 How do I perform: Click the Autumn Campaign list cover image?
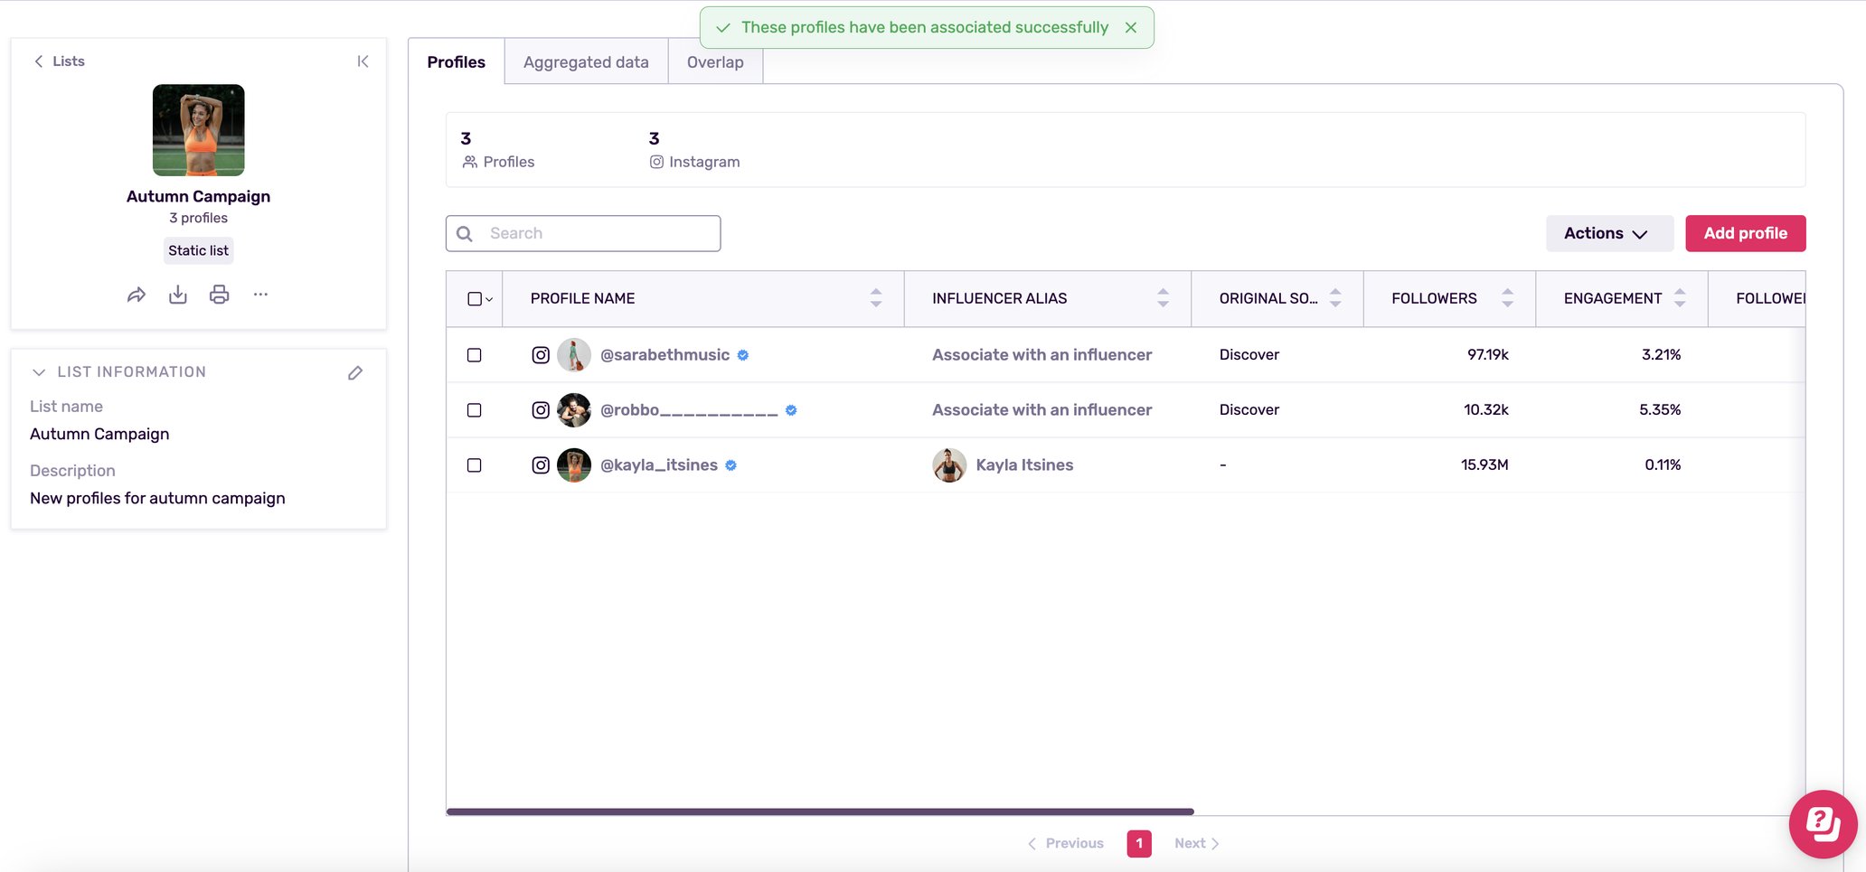198,130
